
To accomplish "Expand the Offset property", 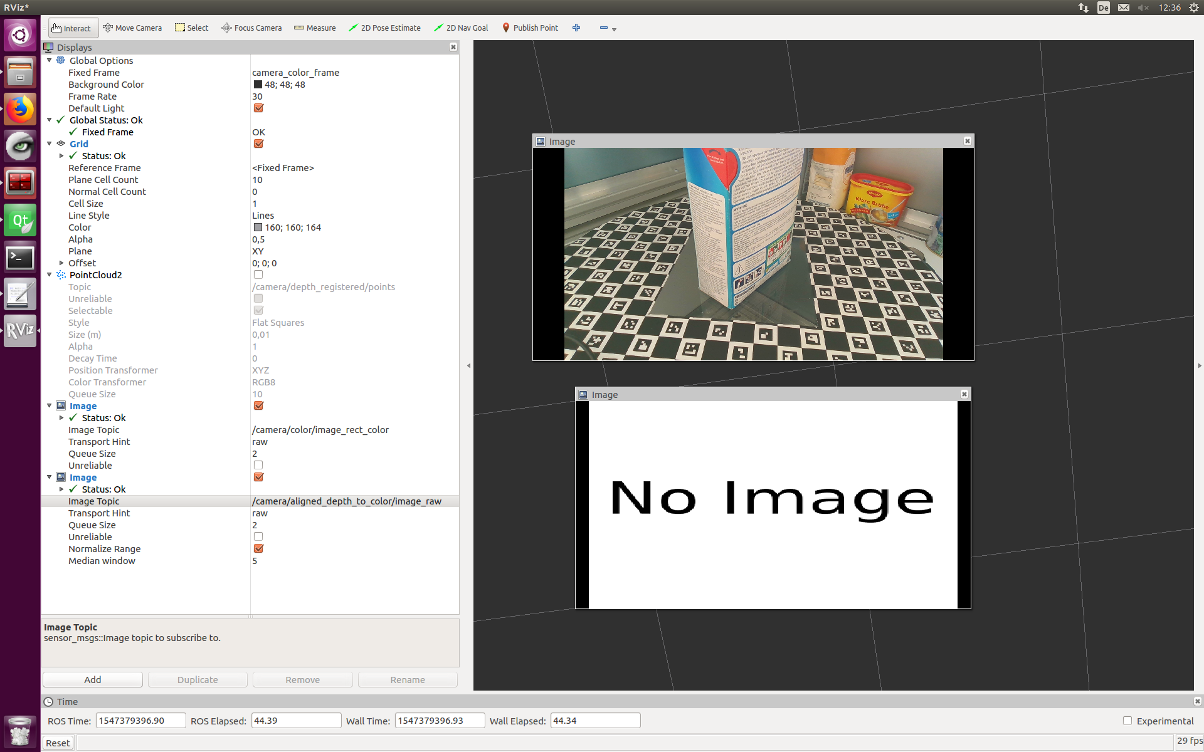I will pyautogui.click(x=61, y=263).
